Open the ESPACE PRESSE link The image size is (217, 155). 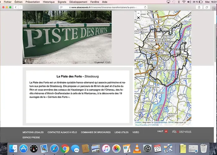click(x=31, y=137)
